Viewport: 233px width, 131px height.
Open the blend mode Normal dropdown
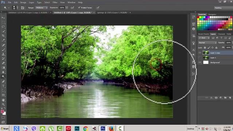[x=208, y=43]
